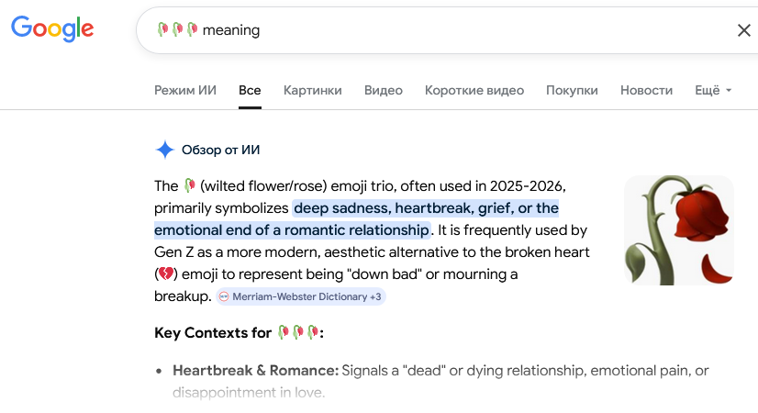Click the "Heartbreak & Romance" bullet heading
758x413 pixels.
click(255, 371)
